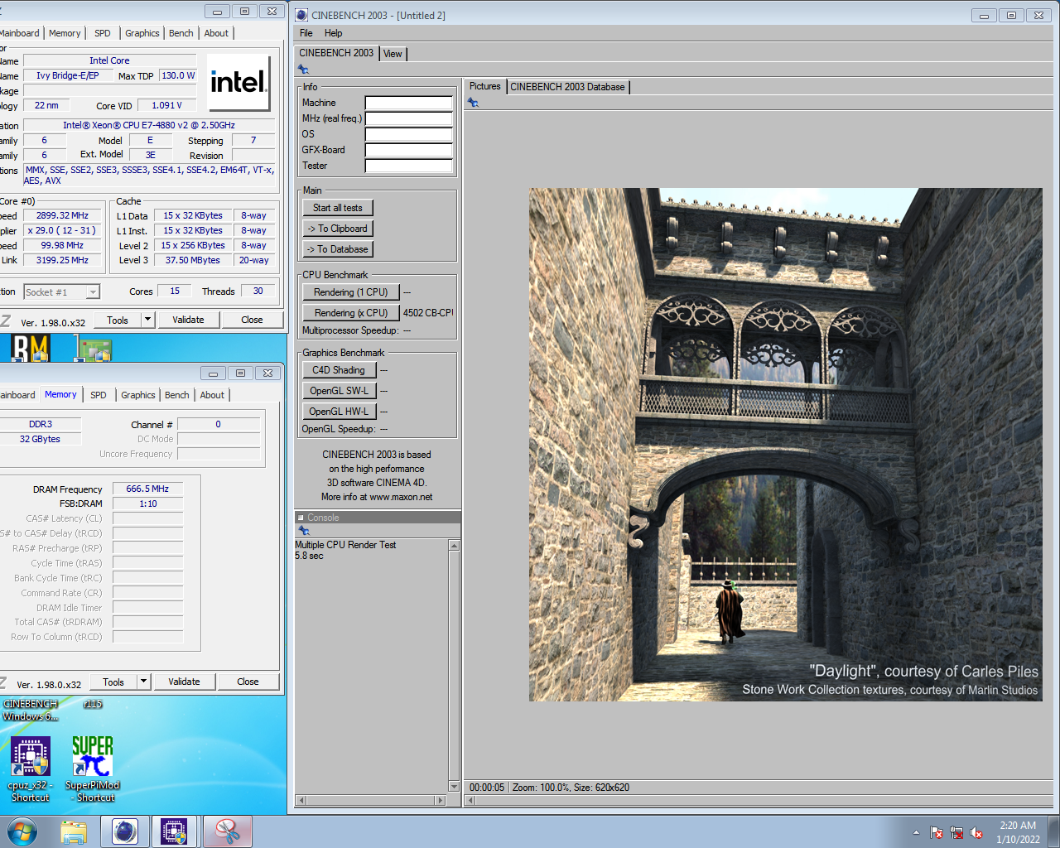Click Start all tests button
Image resolution: width=1060 pixels, height=848 pixels.
click(x=338, y=208)
